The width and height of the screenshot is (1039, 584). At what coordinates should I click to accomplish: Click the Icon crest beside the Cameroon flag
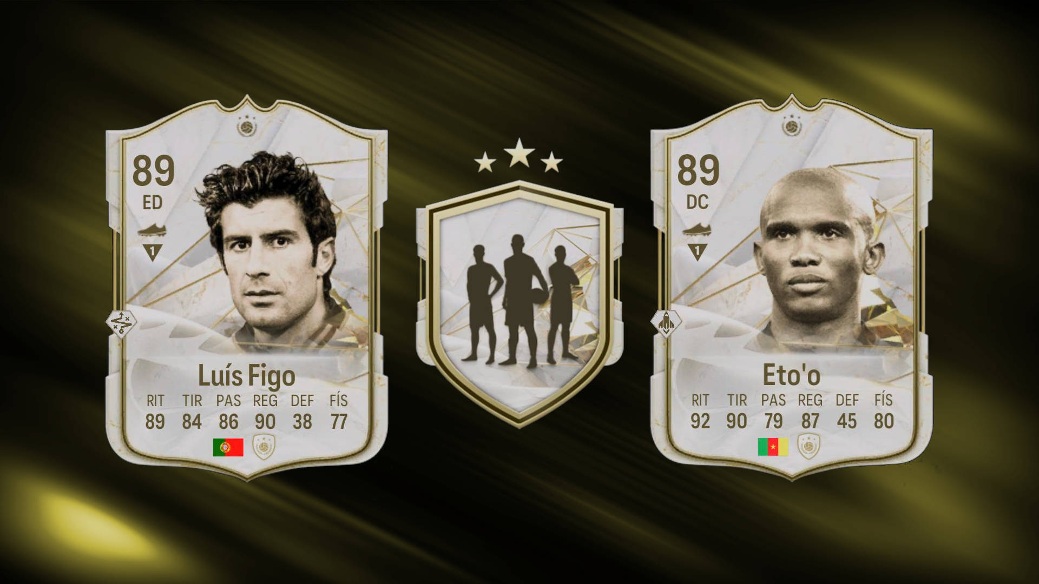pyautogui.click(x=809, y=447)
